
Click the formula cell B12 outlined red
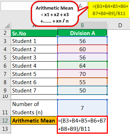click(82, 125)
